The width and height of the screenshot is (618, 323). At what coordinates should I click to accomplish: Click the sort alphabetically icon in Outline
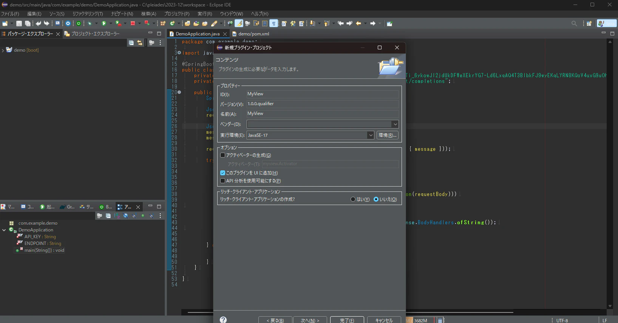click(x=117, y=216)
